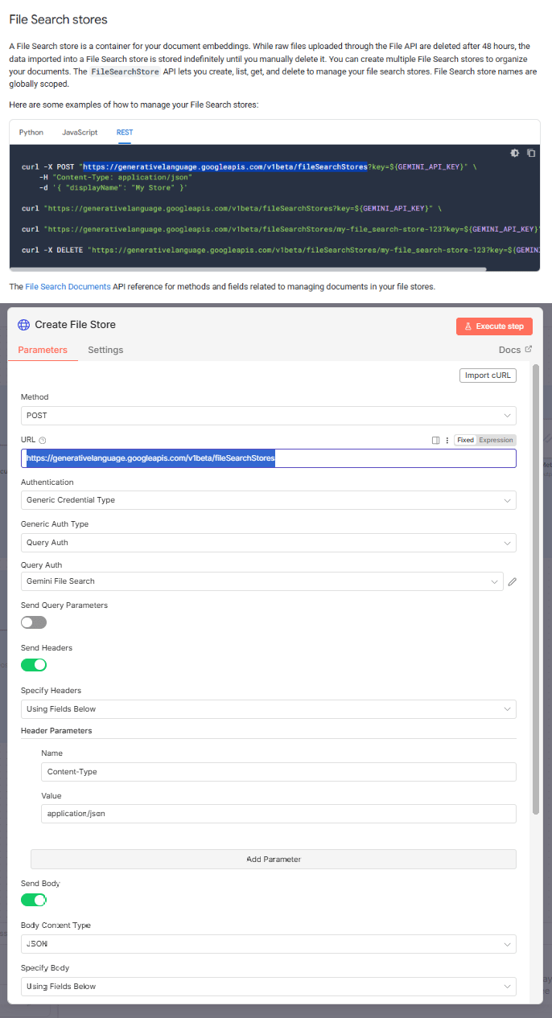Image resolution: width=552 pixels, height=1018 pixels.
Task: Open the three-dot menu next to the URL field
Action: point(447,440)
